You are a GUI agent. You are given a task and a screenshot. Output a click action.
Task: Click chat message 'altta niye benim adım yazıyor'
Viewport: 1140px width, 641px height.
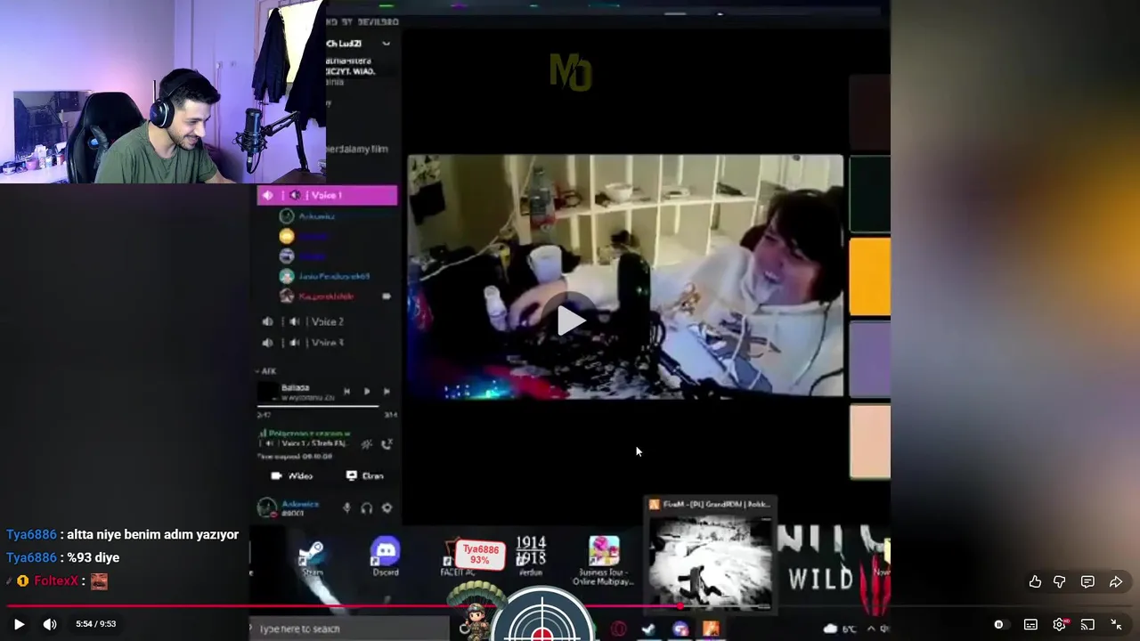coord(152,534)
